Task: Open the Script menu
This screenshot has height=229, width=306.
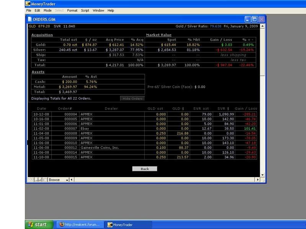Action: pyautogui.click(x=85, y=11)
